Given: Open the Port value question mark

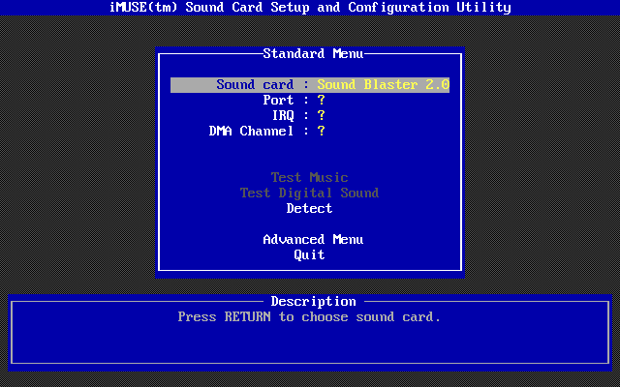Looking at the screenshot, I should coord(321,101).
